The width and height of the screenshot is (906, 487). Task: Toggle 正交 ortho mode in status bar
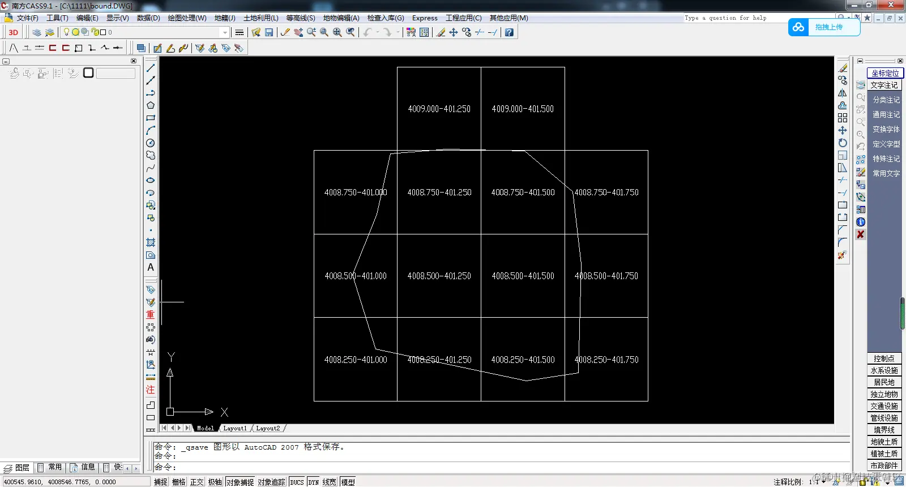coord(197,482)
